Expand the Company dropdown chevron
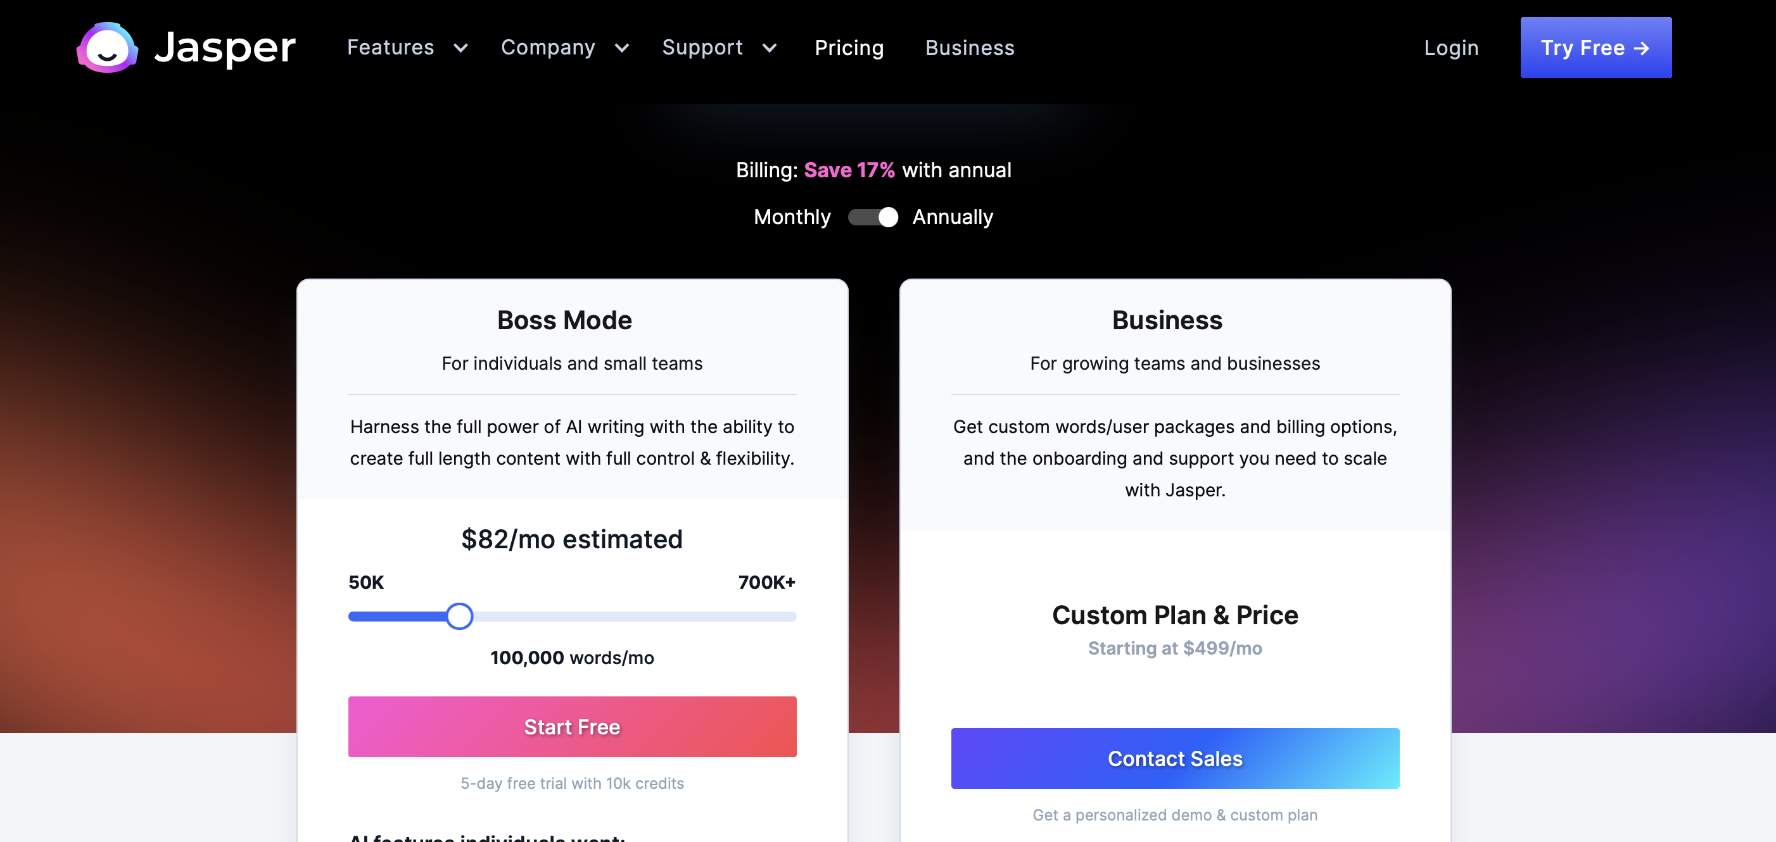This screenshot has width=1776, height=842. pos(622,48)
